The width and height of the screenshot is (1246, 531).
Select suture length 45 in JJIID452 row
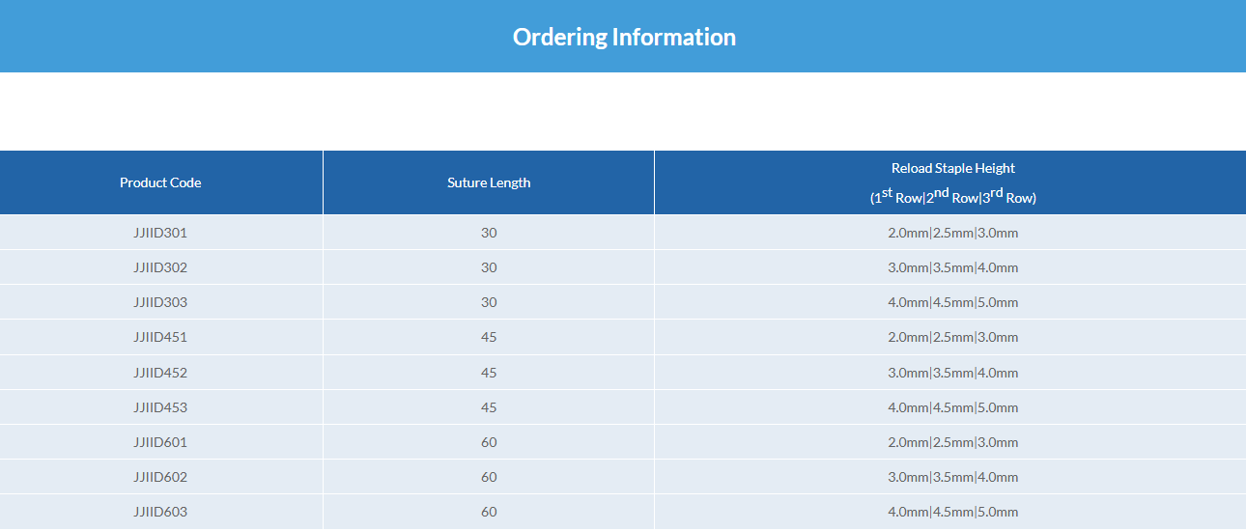point(489,373)
